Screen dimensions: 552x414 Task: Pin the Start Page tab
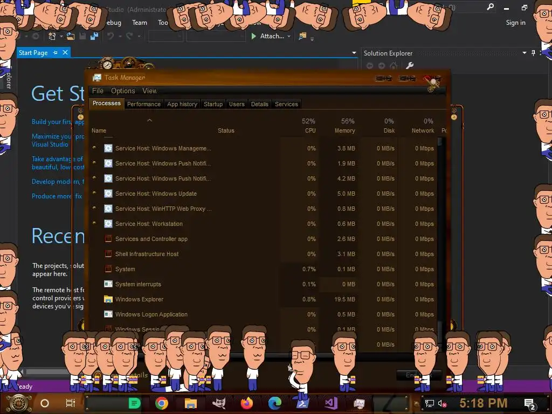click(x=56, y=52)
